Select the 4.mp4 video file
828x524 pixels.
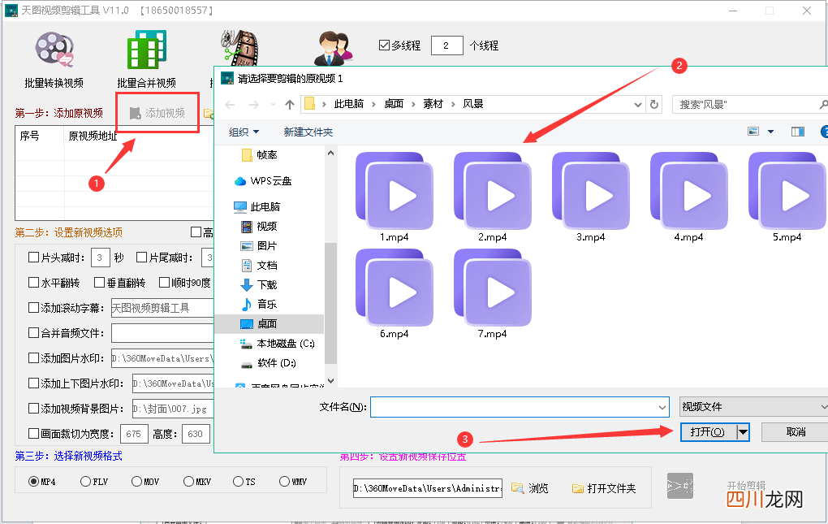tap(688, 197)
